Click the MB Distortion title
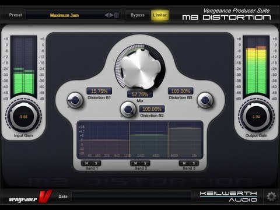 [x=227, y=17]
